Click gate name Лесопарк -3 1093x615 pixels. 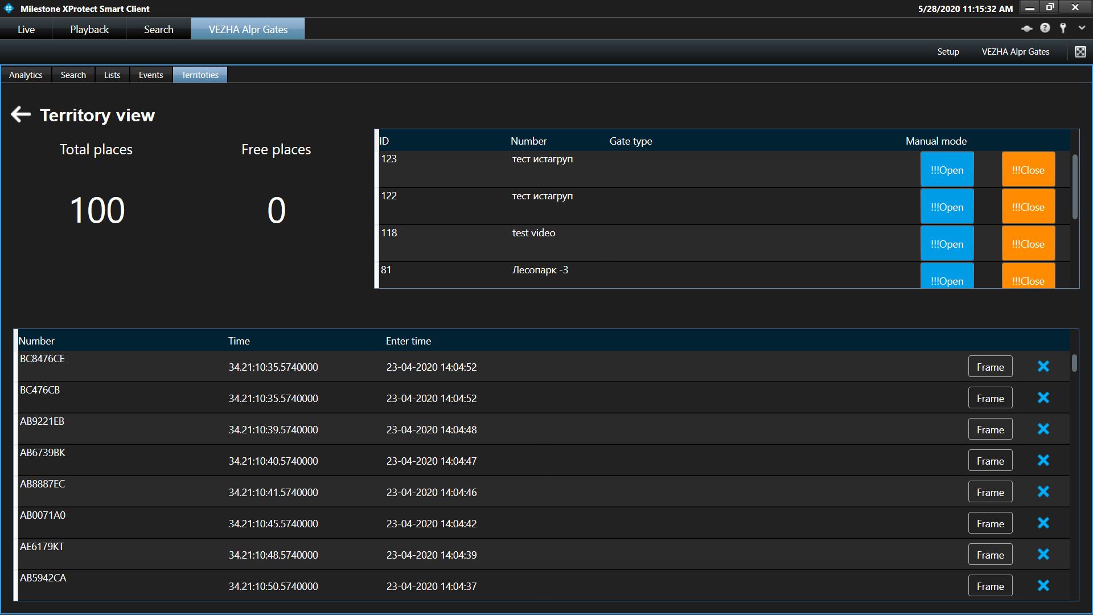point(540,269)
